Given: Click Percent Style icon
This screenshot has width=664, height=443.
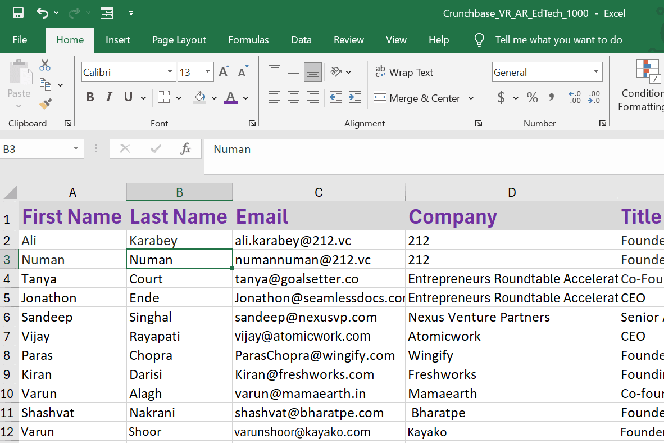Looking at the screenshot, I should pos(533,97).
